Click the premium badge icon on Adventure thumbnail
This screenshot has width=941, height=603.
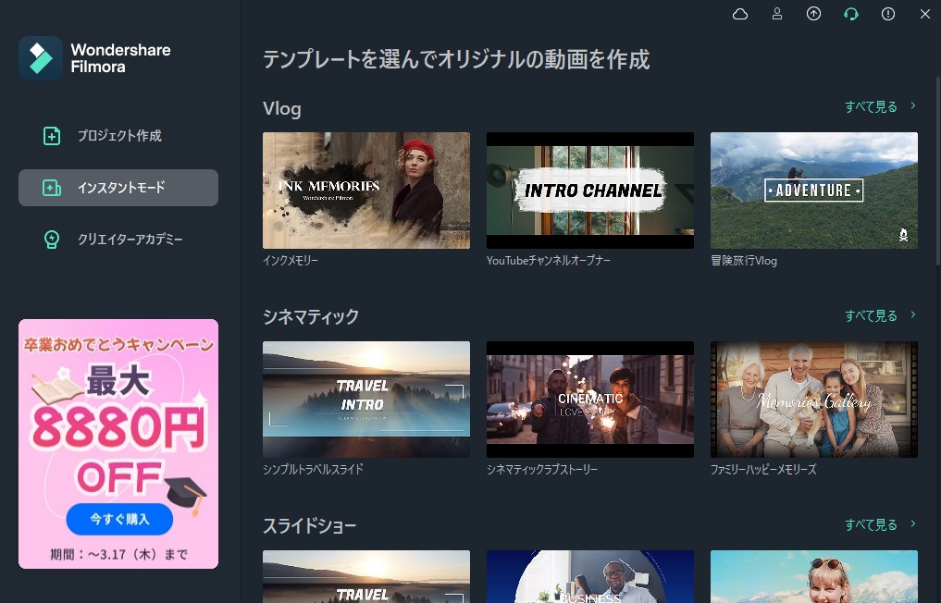(x=903, y=235)
